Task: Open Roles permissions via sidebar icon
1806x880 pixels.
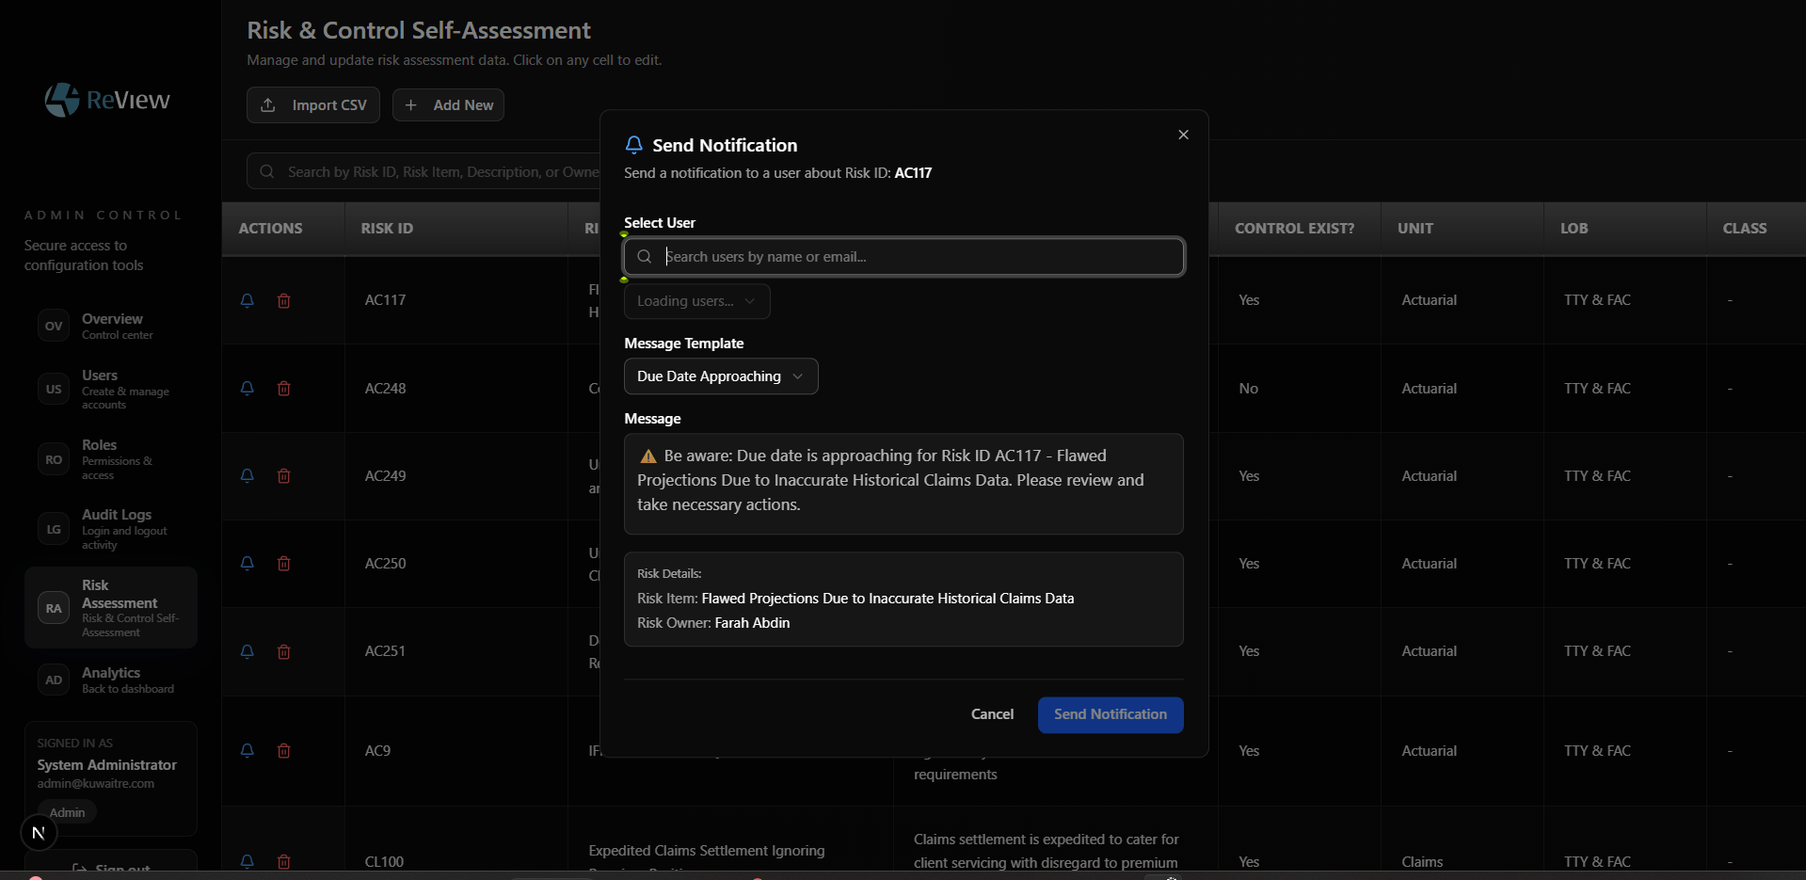Action: (54, 459)
